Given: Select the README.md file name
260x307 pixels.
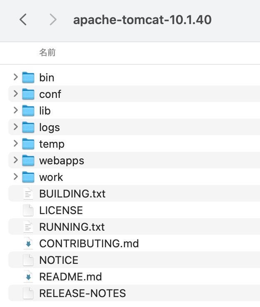Looking at the screenshot, I should (x=70, y=277).
